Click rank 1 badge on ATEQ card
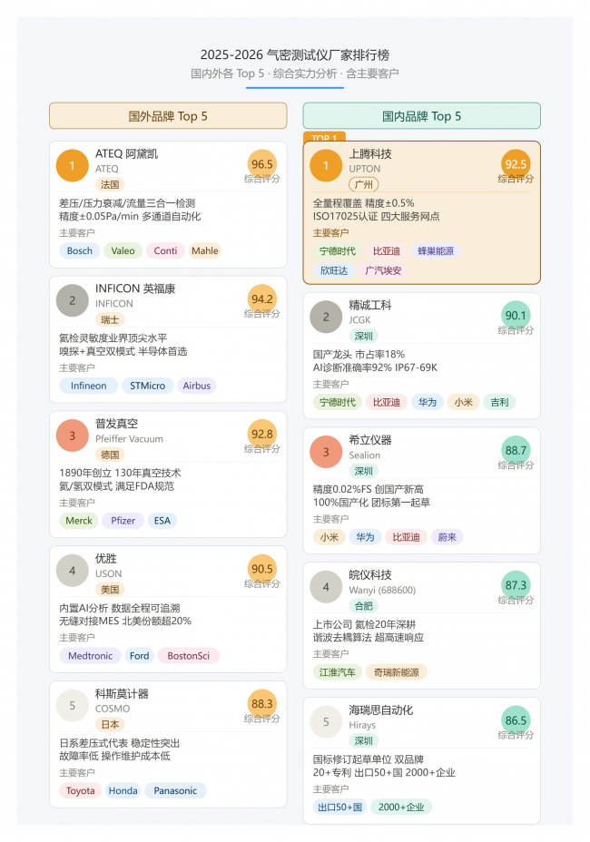The height and width of the screenshot is (842, 590). (x=72, y=165)
